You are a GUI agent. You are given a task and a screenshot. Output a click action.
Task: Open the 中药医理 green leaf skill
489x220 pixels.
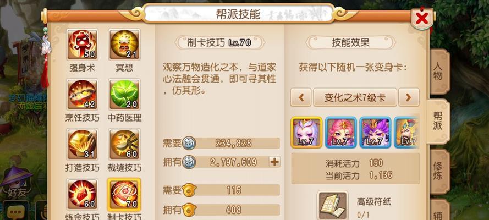(x=124, y=95)
